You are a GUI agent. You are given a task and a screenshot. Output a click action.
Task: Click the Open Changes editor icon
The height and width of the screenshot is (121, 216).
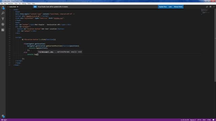click(x=207, y=7)
